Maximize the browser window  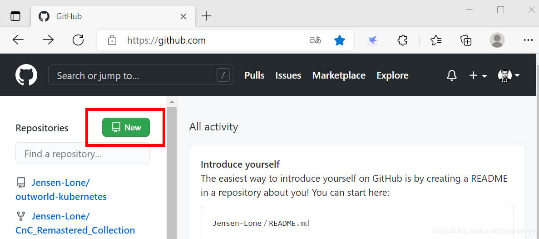pyautogui.click(x=500, y=10)
